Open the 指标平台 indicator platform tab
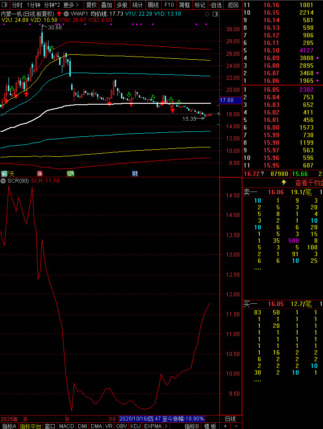 (x=30, y=426)
